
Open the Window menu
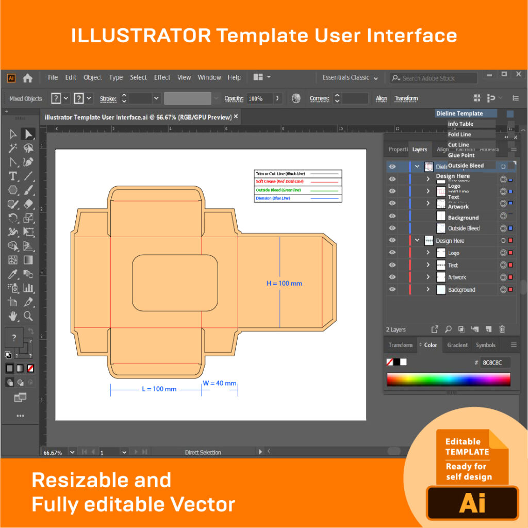click(209, 77)
